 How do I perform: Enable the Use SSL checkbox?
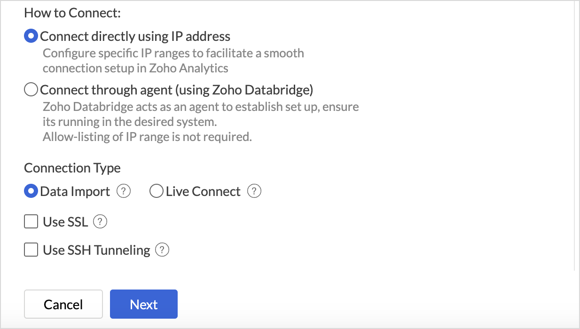[x=31, y=222]
